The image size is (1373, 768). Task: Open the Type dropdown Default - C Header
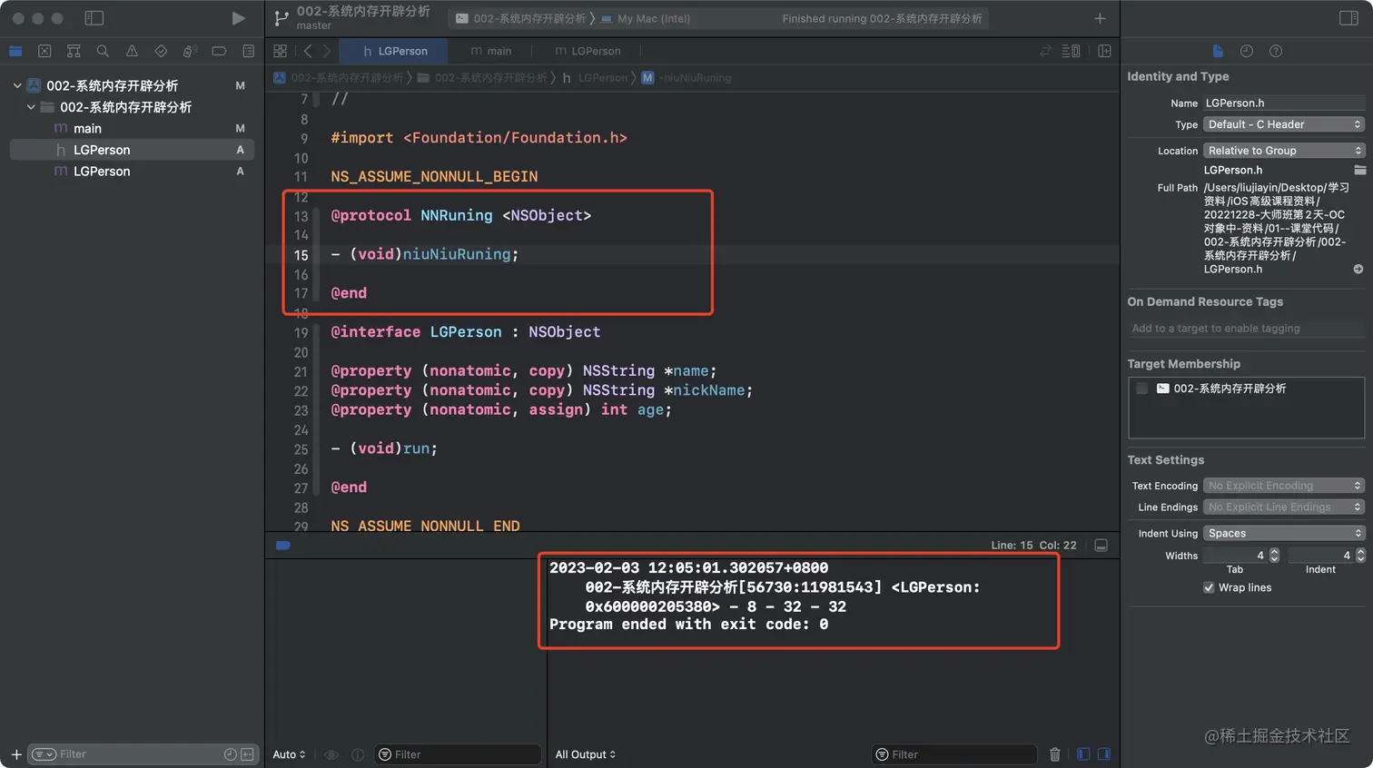(1284, 124)
